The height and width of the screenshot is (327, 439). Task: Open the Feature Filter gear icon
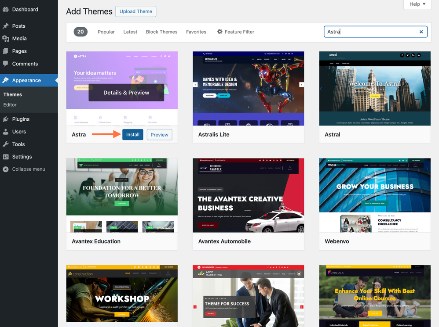click(x=219, y=32)
